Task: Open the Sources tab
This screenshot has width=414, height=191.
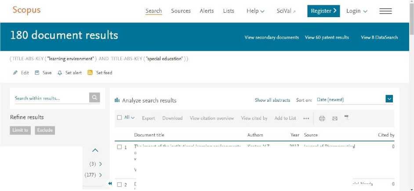Action: coord(181,11)
